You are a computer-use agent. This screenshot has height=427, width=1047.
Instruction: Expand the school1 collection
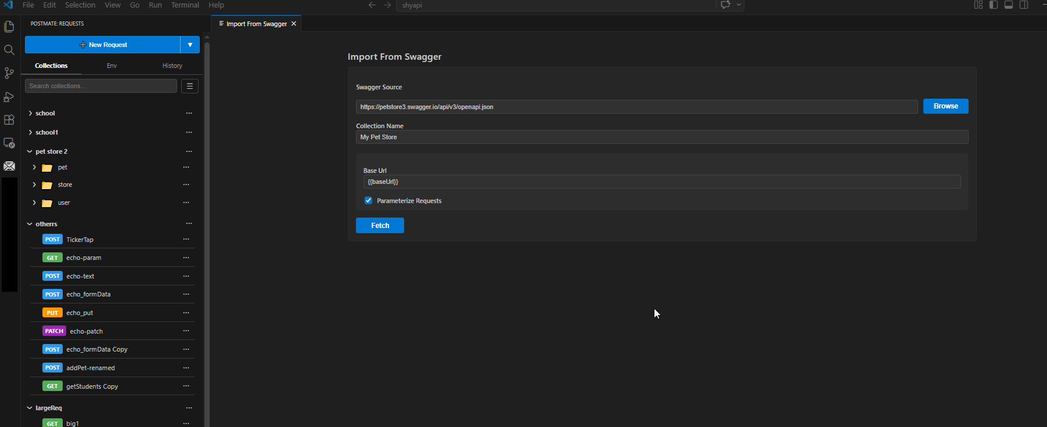(30, 132)
